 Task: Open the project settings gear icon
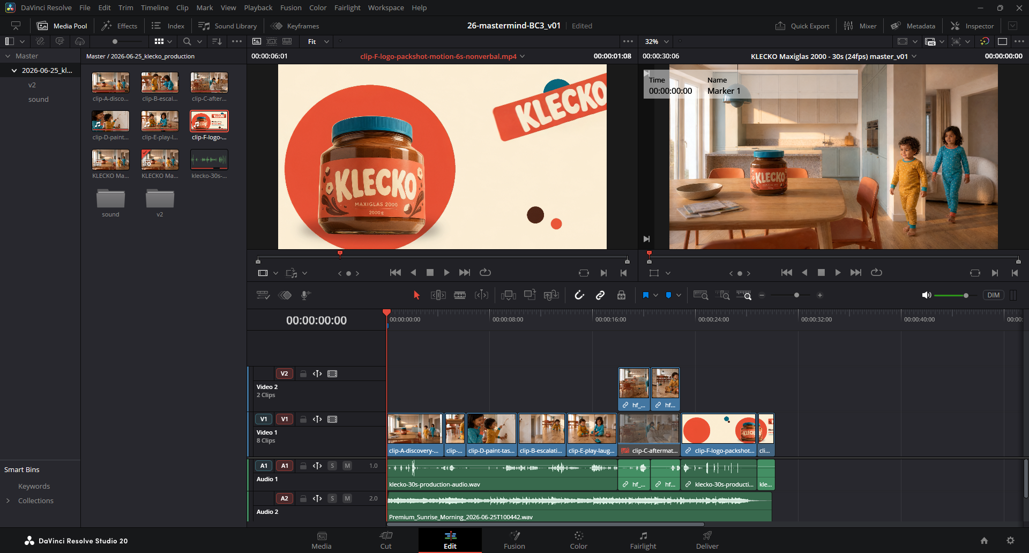(1010, 540)
